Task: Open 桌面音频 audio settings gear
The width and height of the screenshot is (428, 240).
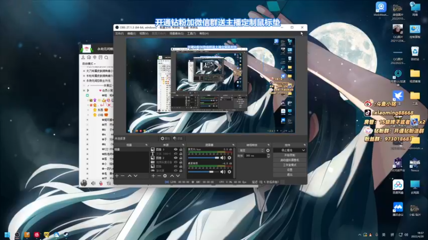Action: click(x=230, y=172)
